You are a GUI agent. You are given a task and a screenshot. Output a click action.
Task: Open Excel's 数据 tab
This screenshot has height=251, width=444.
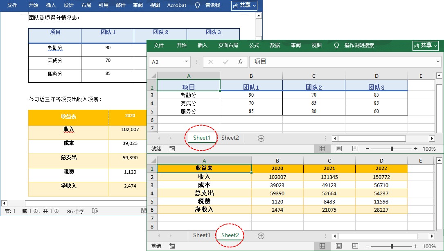click(275, 45)
